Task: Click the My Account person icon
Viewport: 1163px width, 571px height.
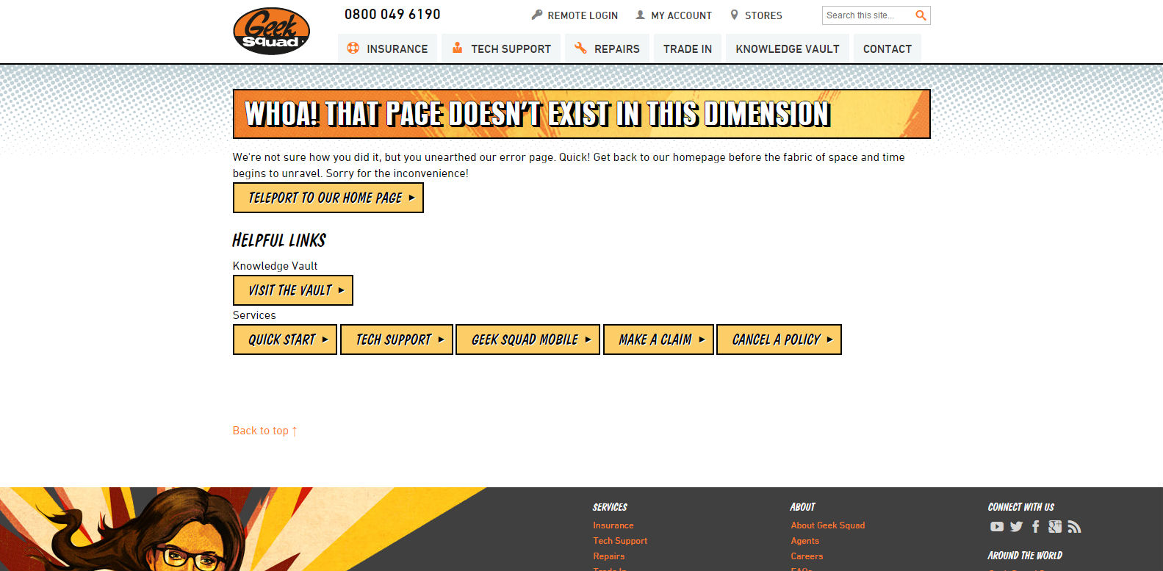Action: click(641, 15)
